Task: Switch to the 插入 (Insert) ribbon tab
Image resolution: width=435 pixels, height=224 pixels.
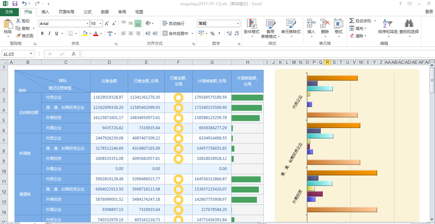Action: pos(45,12)
